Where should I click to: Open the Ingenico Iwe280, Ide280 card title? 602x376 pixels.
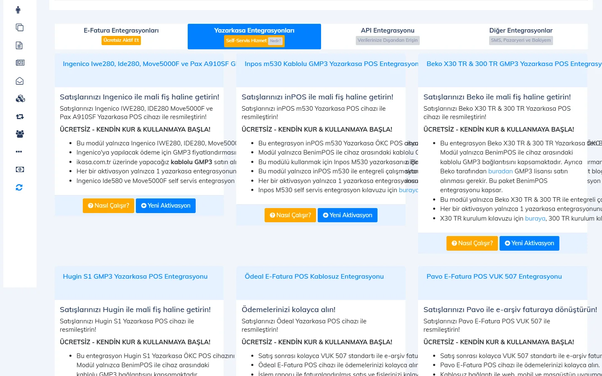point(150,64)
